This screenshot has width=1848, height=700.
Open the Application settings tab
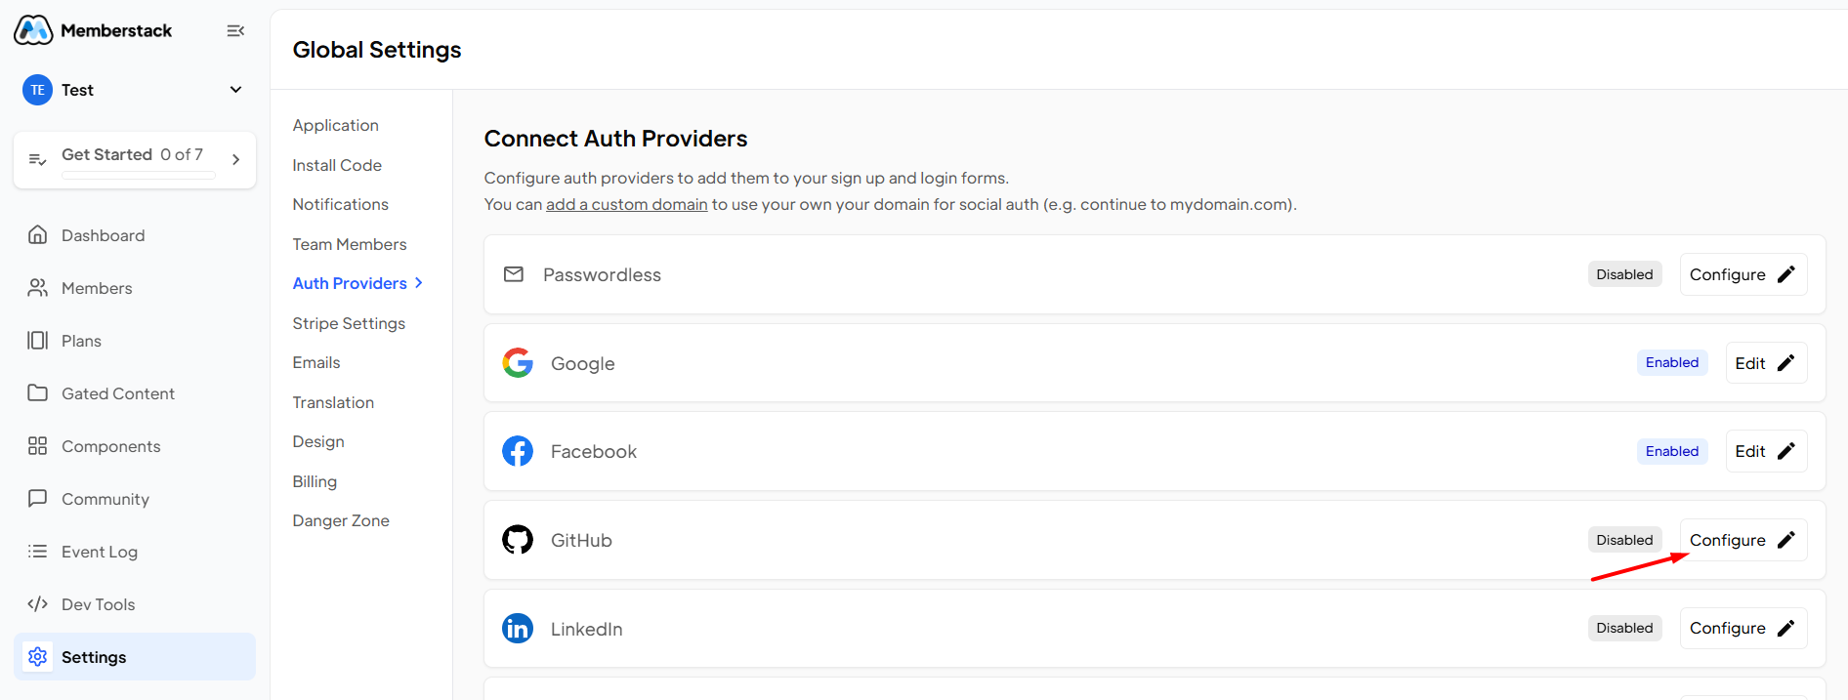point(335,125)
